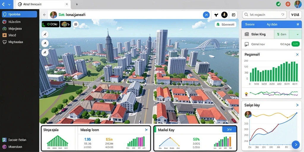Image resolution: width=304 pixels, height=152 pixels.
Task: Click the green 56% value in Maitiel Kay
Action: pos(197,139)
